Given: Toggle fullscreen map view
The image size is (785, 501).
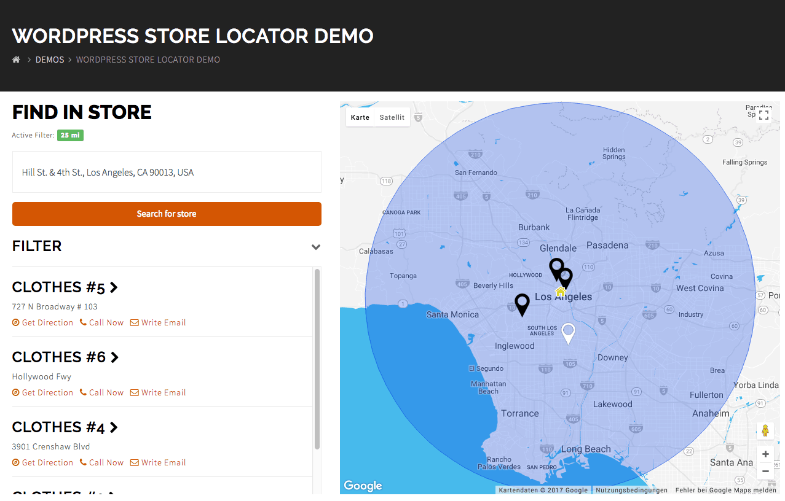Looking at the screenshot, I should coord(763,115).
